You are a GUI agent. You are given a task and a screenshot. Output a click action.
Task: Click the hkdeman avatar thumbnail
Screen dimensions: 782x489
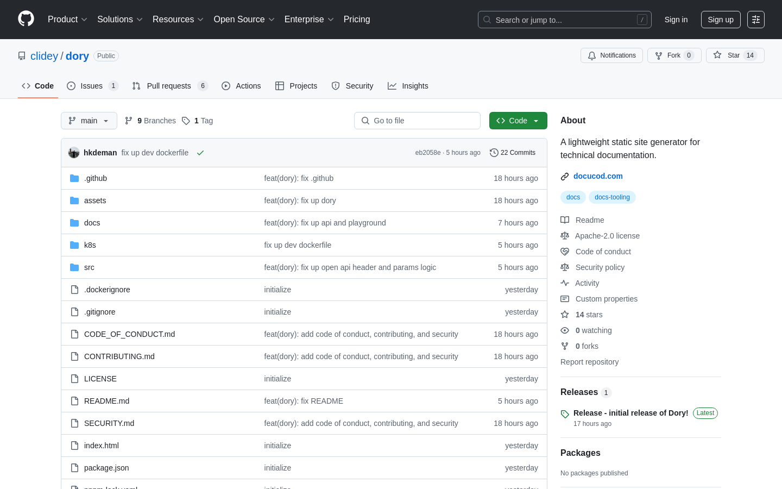(74, 153)
